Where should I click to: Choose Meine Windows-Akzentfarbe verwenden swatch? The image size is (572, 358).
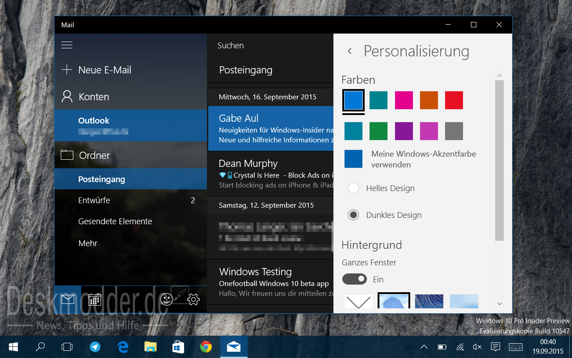pyautogui.click(x=353, y=159)
